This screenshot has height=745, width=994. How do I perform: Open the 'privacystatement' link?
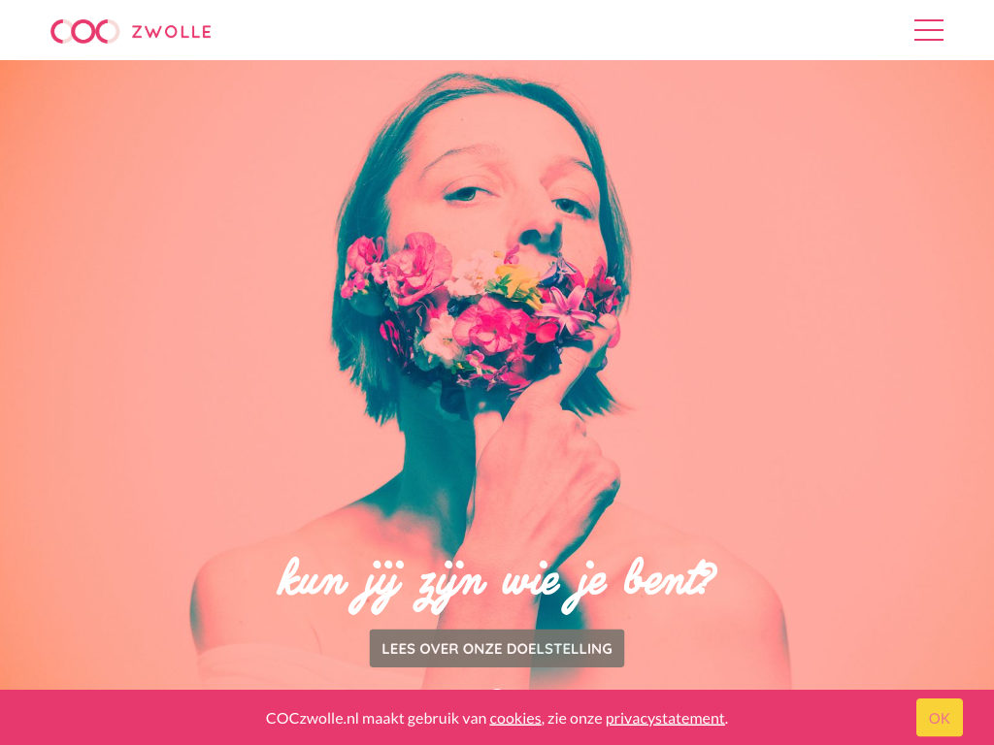(665, 719)
